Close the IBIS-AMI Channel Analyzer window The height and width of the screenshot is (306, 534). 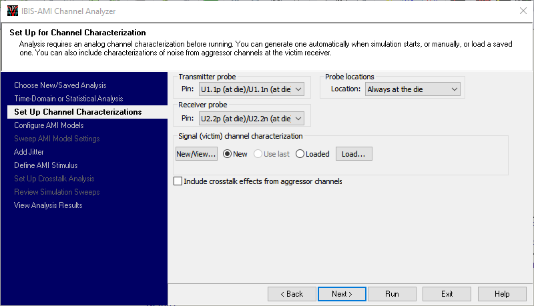521,10
